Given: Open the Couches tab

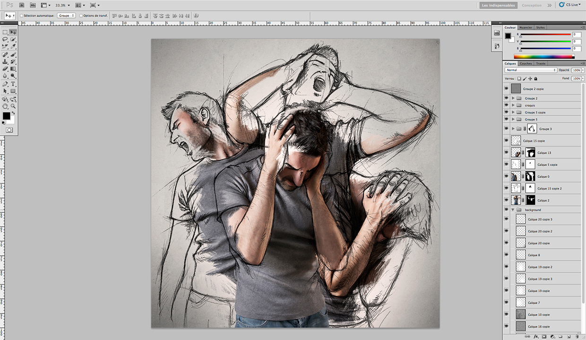Looking at the screenshot, I should (x=525, y=63).
